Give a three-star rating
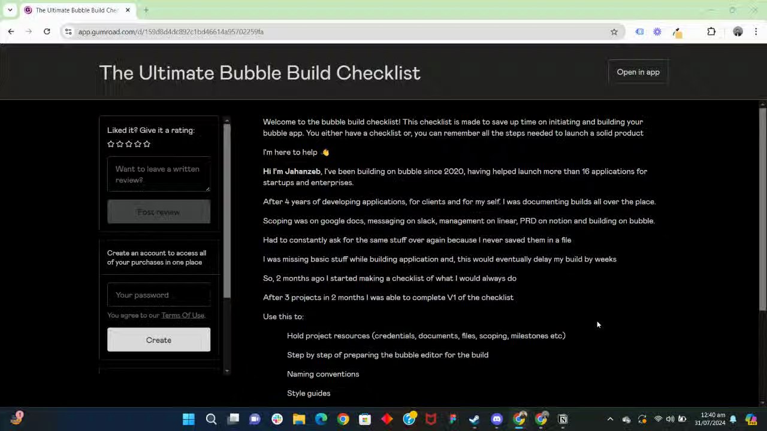The image size is (767, 431). (x=129, y=144)
